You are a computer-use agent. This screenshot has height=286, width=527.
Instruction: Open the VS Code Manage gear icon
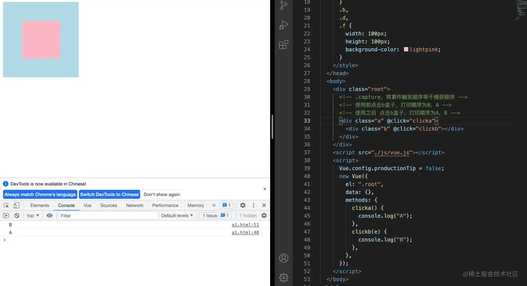[x=284, y=278]
